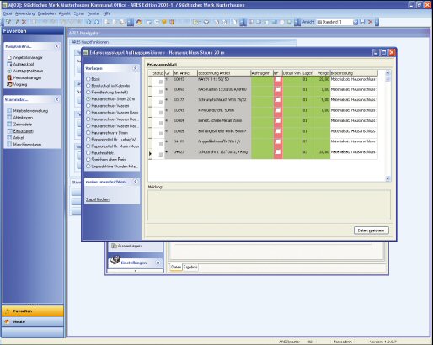Click the Erfassungsstapel dialog title icon
Image resolution: width=433 pixels, height=345 pixels.
click(86, 52)
